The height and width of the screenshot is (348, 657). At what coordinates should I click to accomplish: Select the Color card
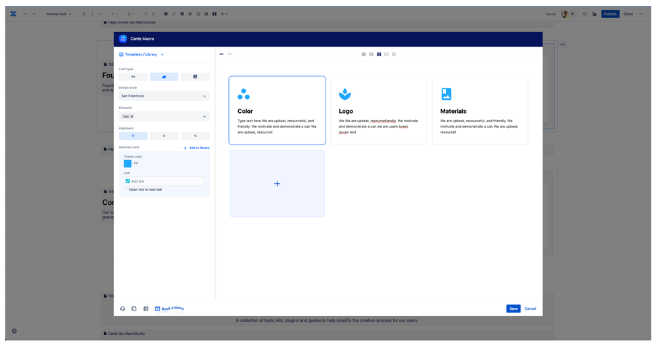(x=277, y=110)
